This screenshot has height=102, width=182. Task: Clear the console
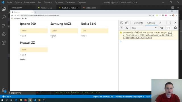click(x=127, y=28)
